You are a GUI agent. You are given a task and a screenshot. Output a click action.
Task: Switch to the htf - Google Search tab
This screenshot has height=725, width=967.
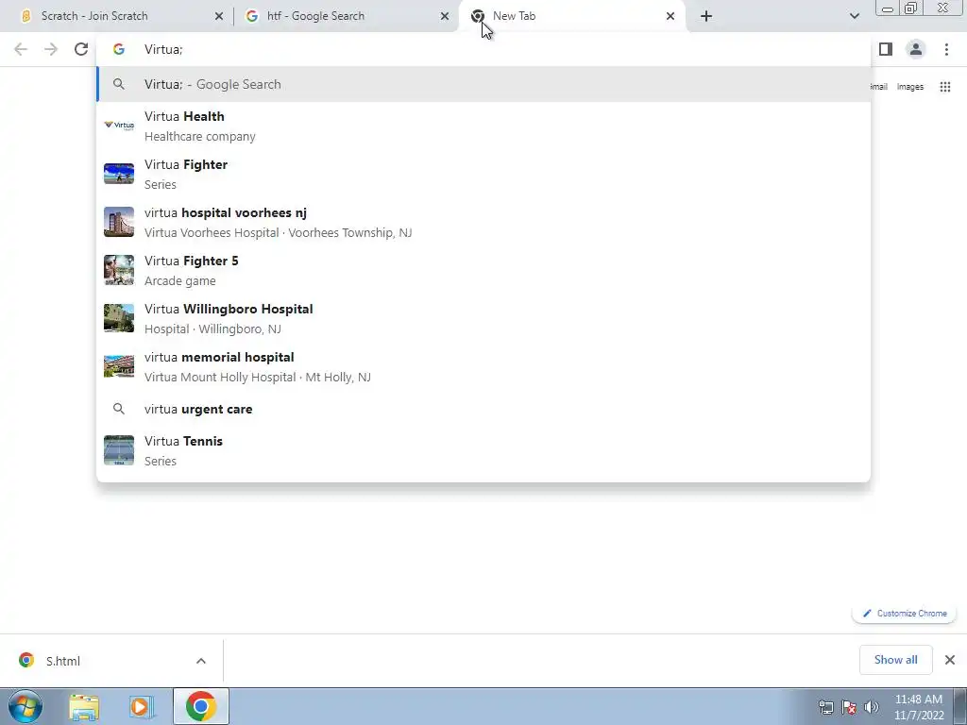(x=347, y=16)
